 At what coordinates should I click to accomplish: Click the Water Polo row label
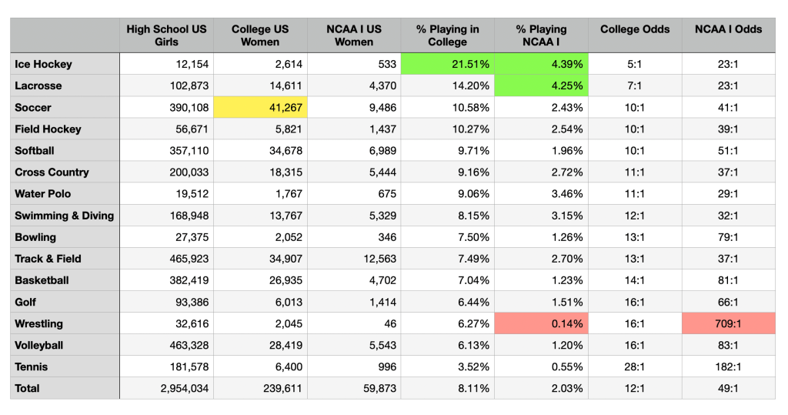[42, 194]
